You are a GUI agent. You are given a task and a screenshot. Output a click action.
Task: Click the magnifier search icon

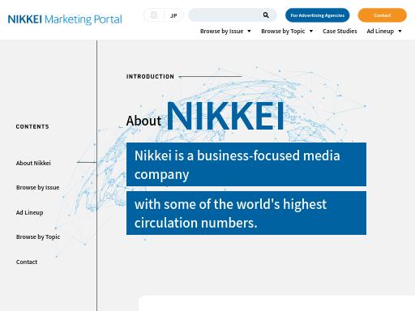[266, 15]
